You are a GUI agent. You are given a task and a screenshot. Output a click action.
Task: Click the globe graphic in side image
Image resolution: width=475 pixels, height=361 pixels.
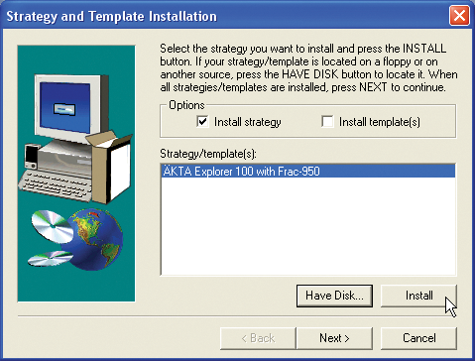(x=93, y=240)
